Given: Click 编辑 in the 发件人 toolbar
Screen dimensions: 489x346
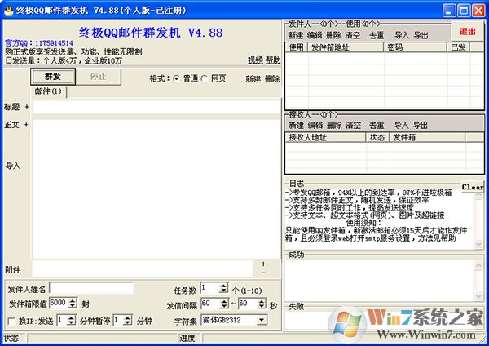Looking at the screenshot, I should click(x=315, y=35).
